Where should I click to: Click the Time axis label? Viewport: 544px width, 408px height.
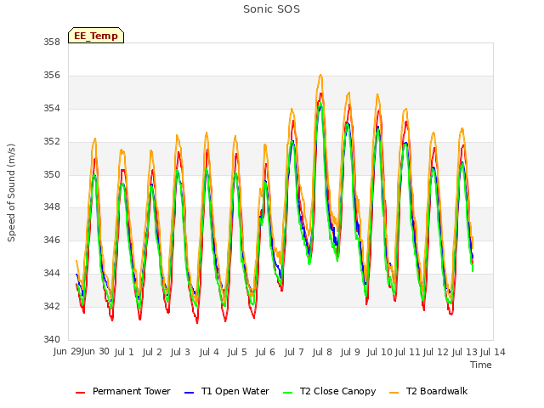[x=481, y=365]
